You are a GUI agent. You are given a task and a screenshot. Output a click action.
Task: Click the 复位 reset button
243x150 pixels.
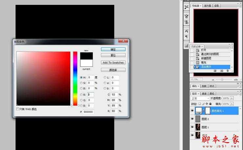click(113, 55)
